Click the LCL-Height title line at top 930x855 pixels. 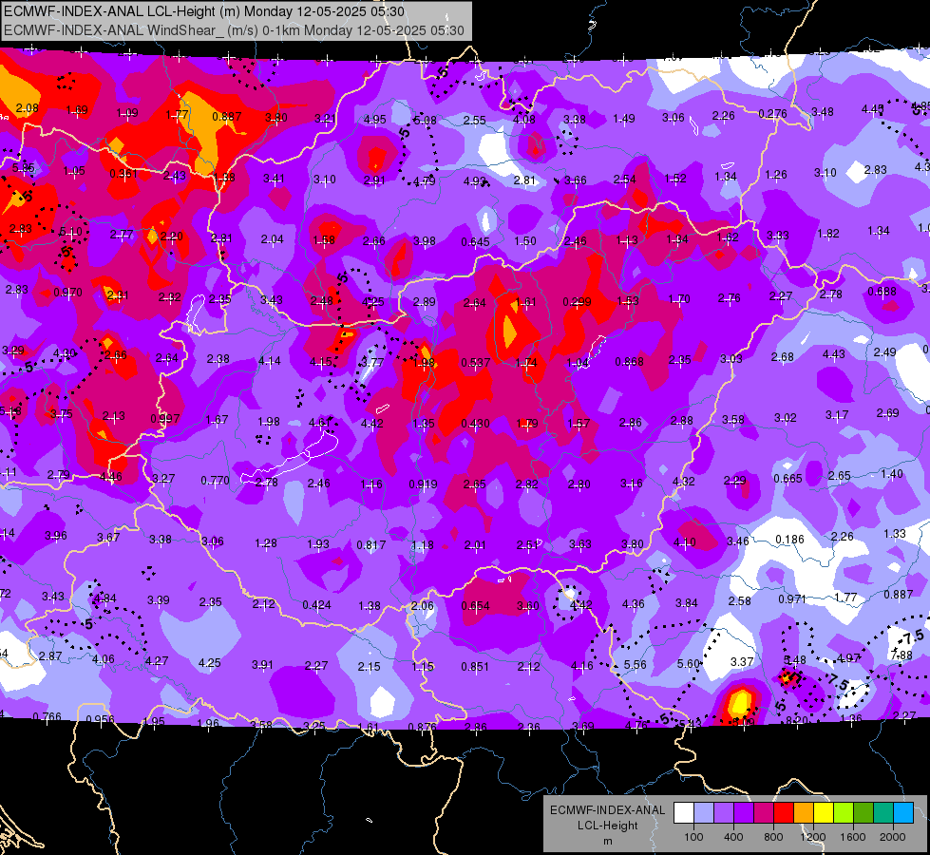click(204, 11)
